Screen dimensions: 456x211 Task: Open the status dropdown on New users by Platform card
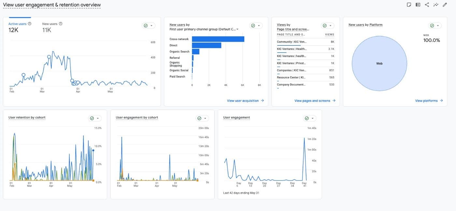pyautogui.click(x=435, y=26)
